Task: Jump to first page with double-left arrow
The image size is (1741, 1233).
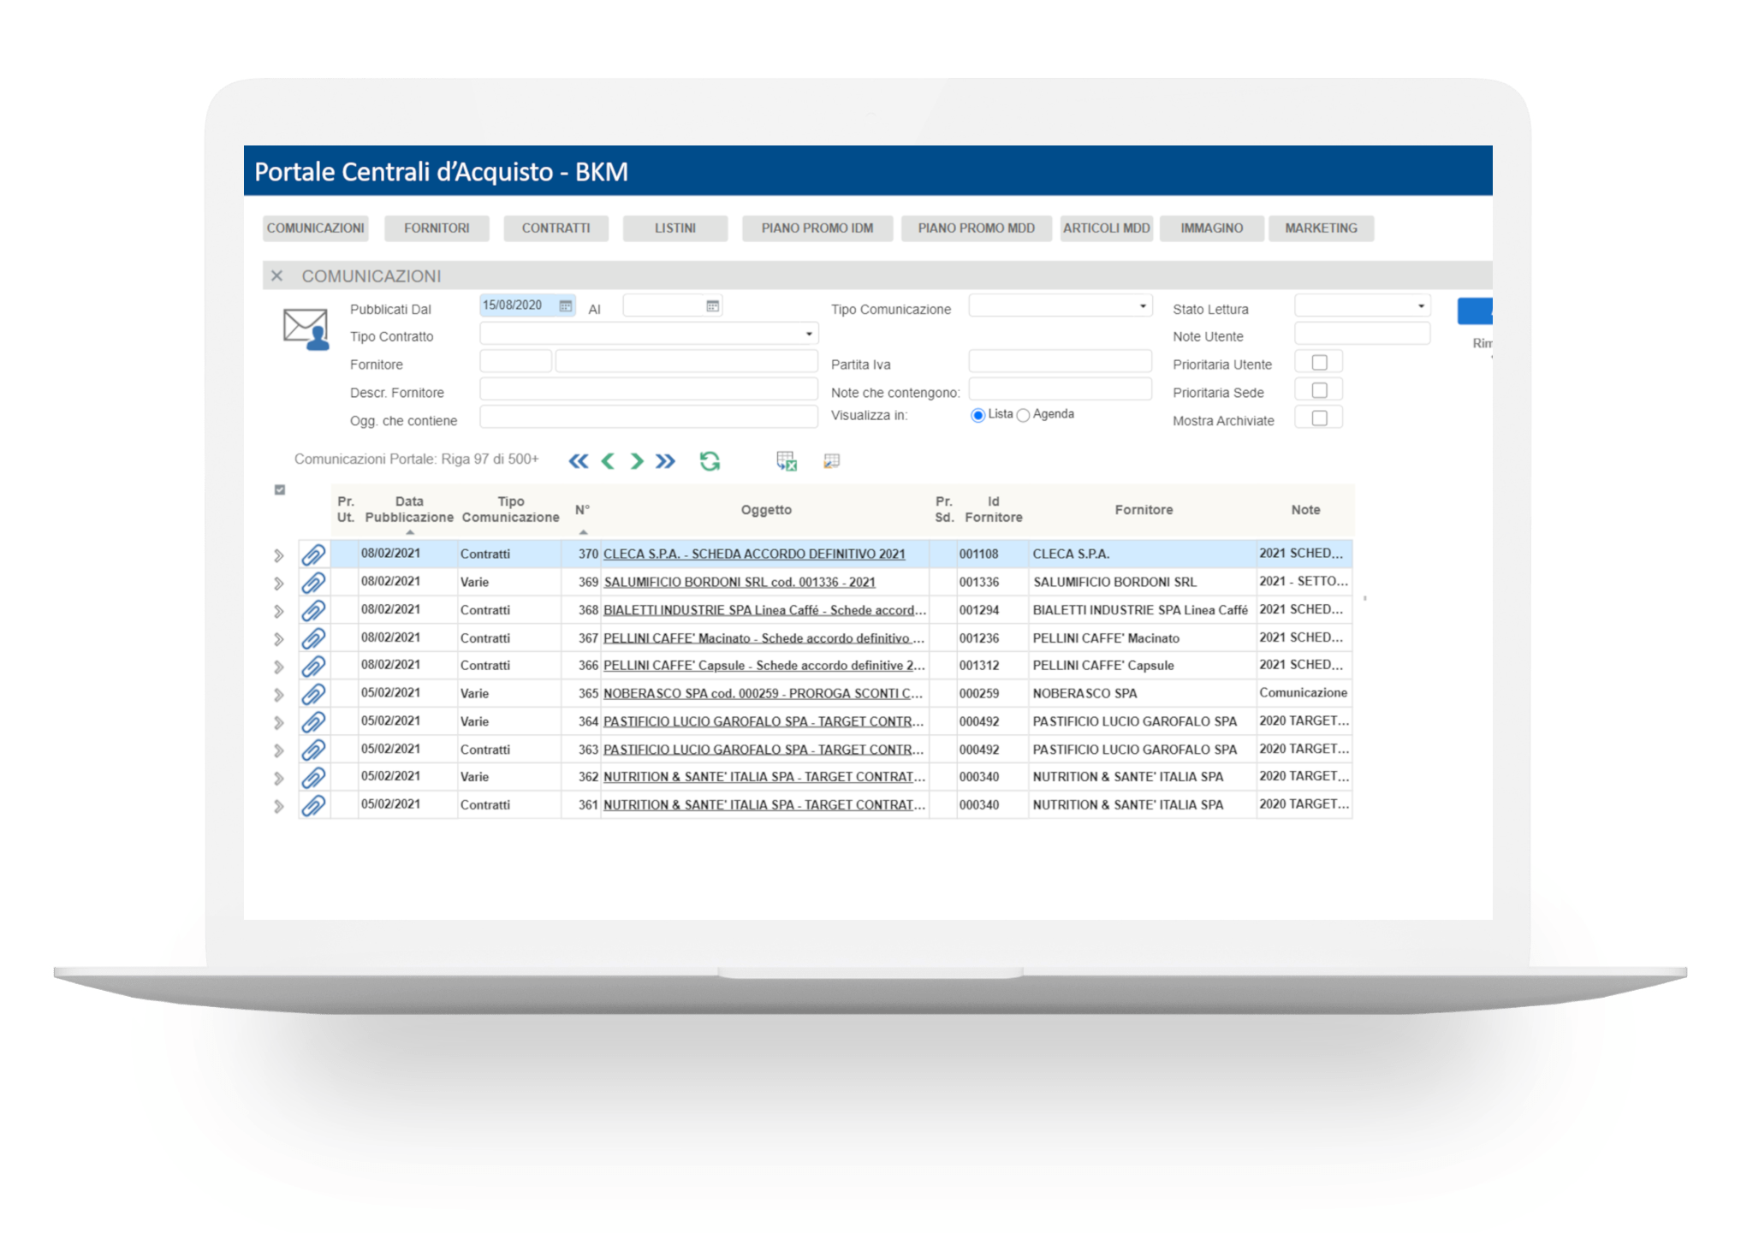Action: click(x=579, y=461)
